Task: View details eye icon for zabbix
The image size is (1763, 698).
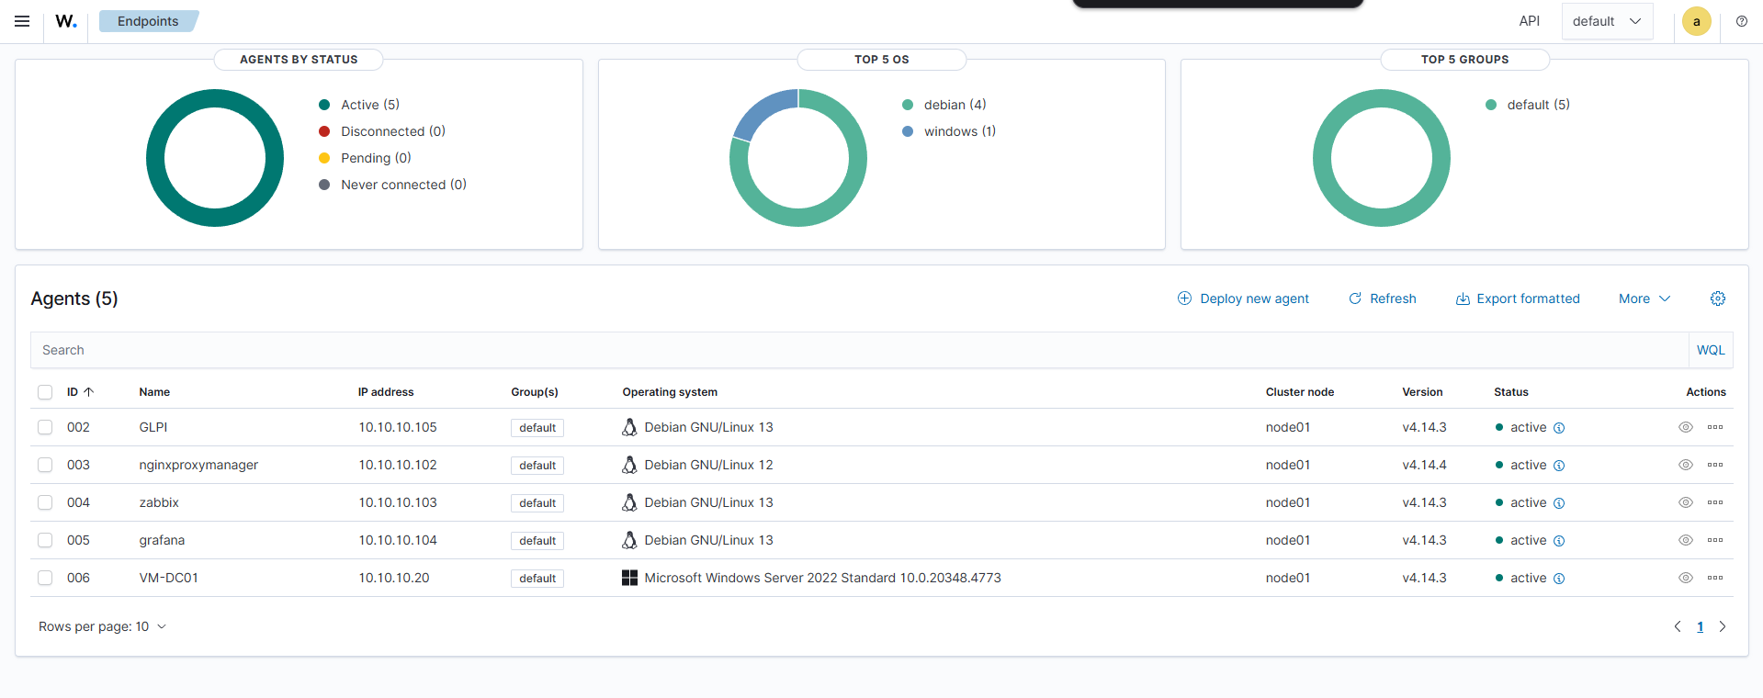Action: coord(1686,502)
